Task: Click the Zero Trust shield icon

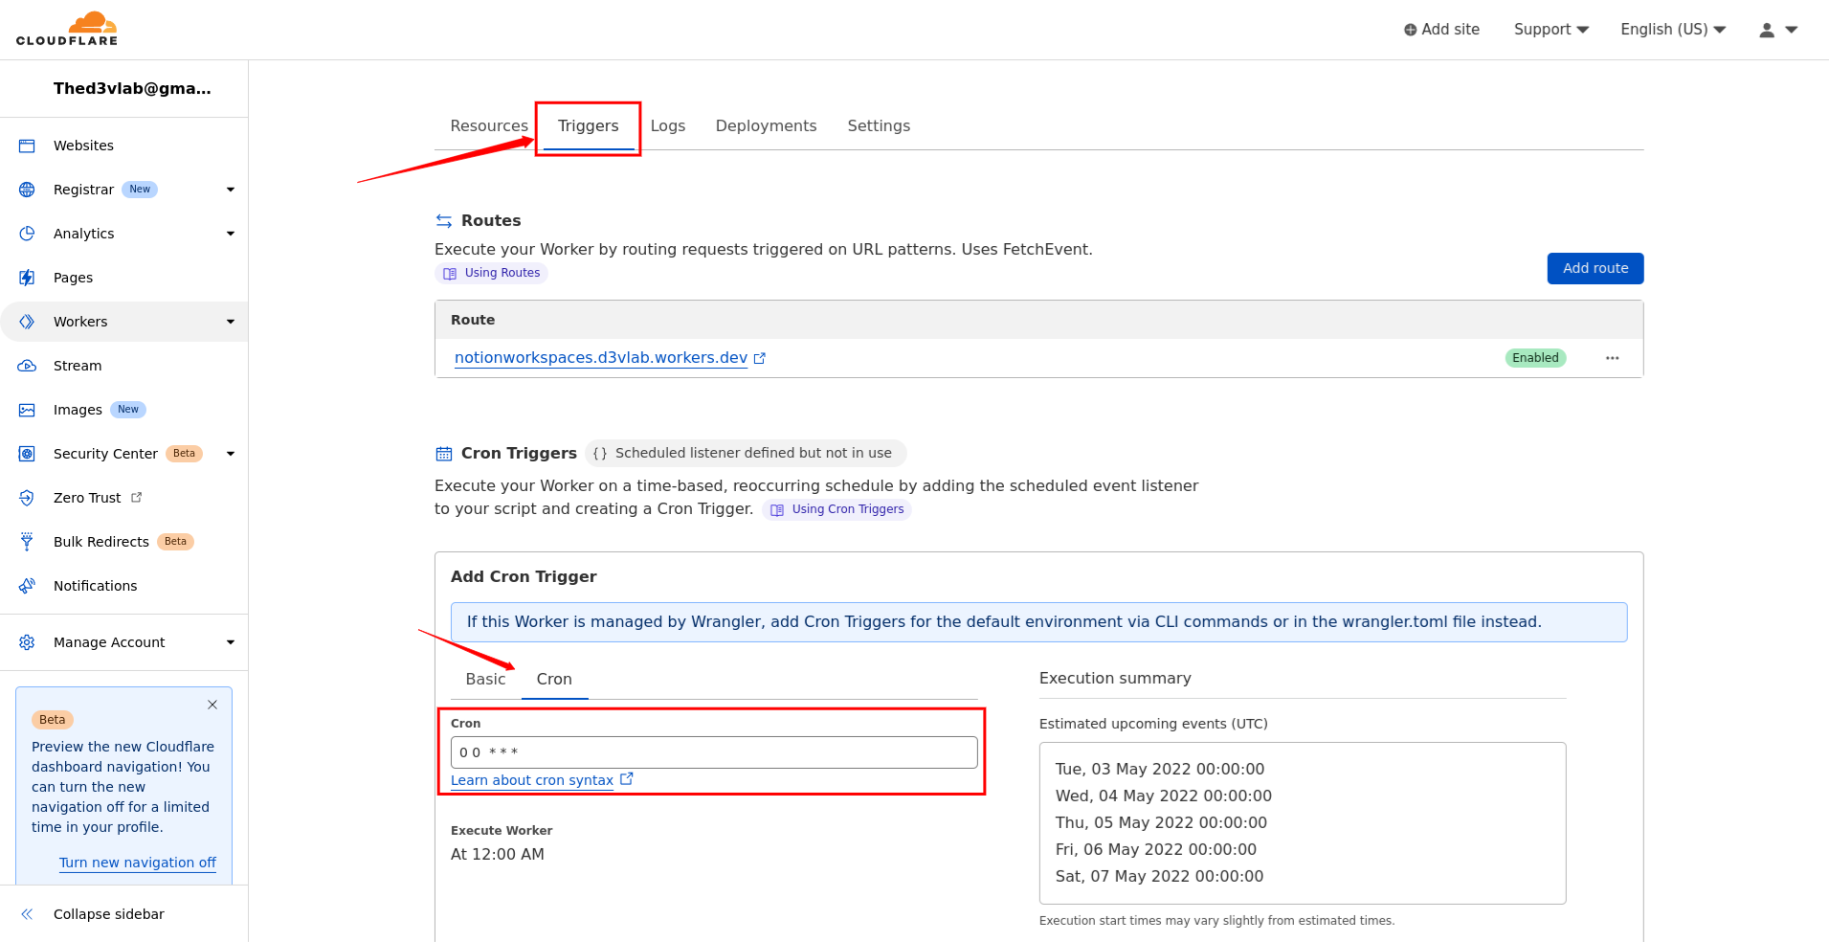Action: tap(27, 498)
